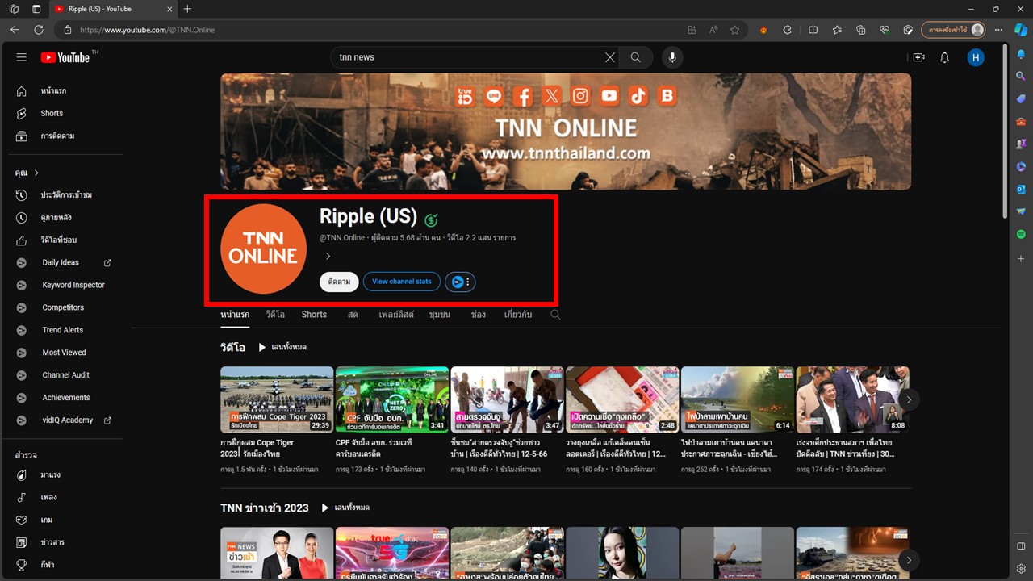Search within channel using the tab magnifier
The image size is (1033, 581).
pos(555,315)
